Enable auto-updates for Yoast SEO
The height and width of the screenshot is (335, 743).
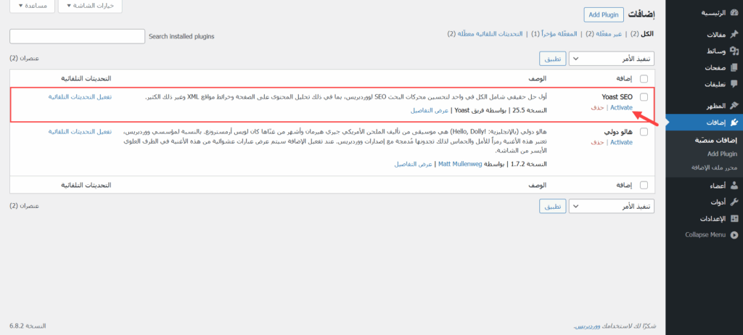80,96
